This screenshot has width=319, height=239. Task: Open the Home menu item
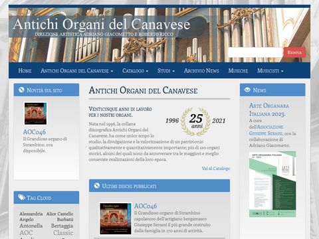pyautogui.click(x=25, y=70)
